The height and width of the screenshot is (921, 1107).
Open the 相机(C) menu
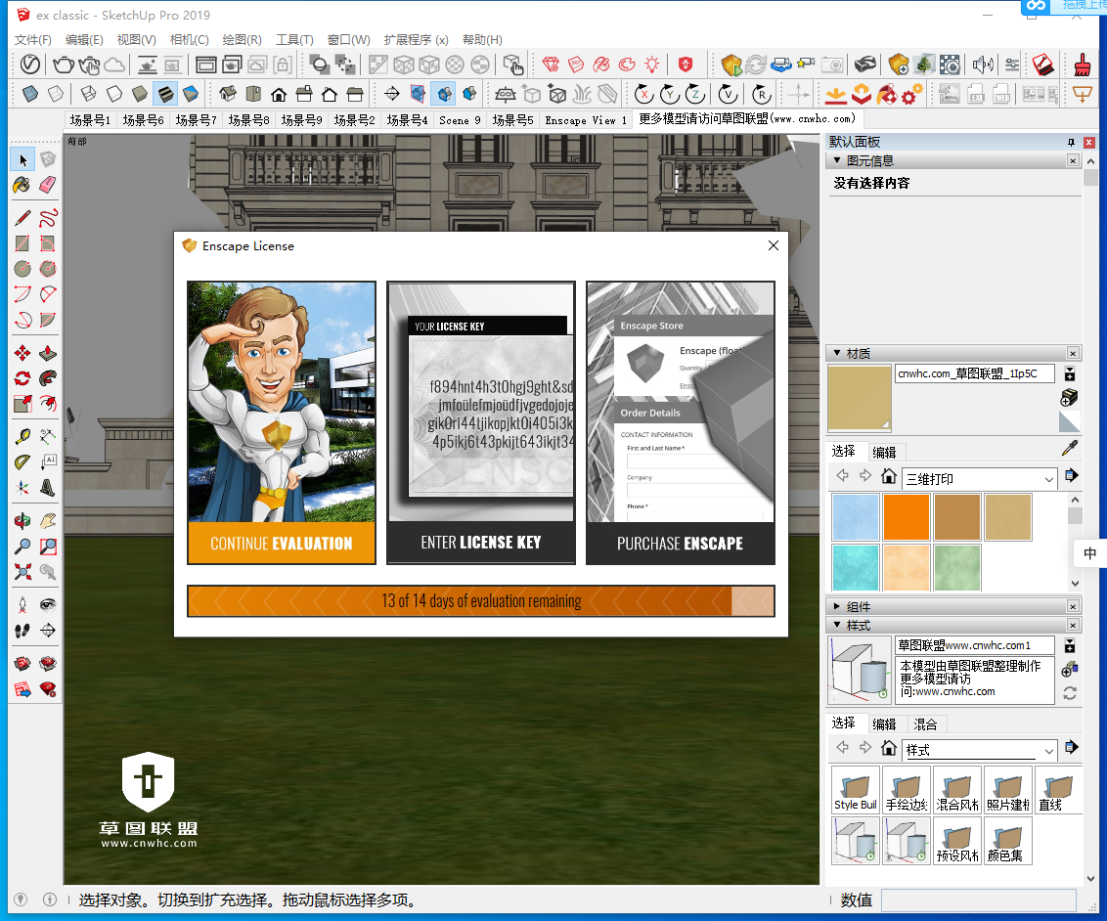[x=189, y=39]
